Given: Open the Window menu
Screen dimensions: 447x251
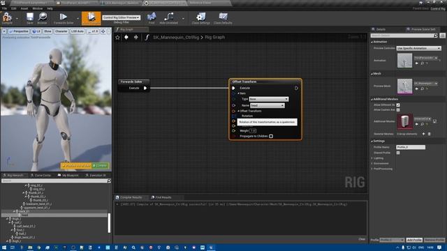Looking at the screenshot, I should click(37, 8).
